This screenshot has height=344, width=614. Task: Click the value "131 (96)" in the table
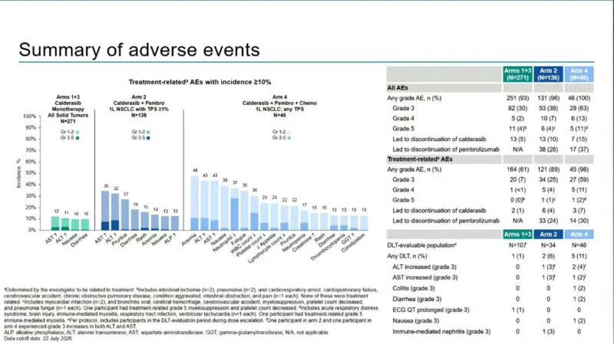click(548, 98)
